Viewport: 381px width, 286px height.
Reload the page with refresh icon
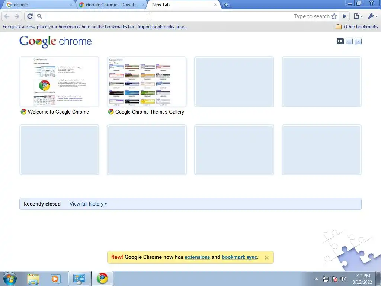pyautogui.click(x=30, y=16)
